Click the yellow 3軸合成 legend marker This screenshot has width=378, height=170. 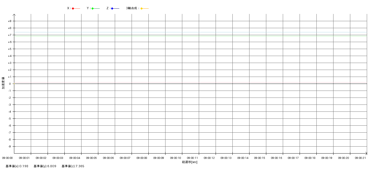[x=141, y=8]
